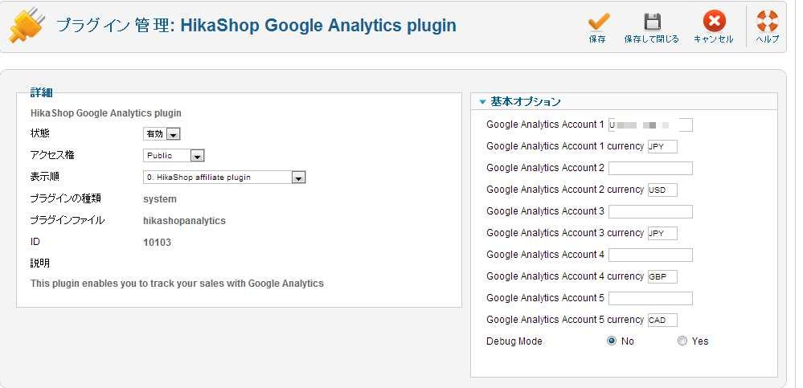Select Yes for Debug Mode
The image size is (803, 388).
(x=682, y=341)
